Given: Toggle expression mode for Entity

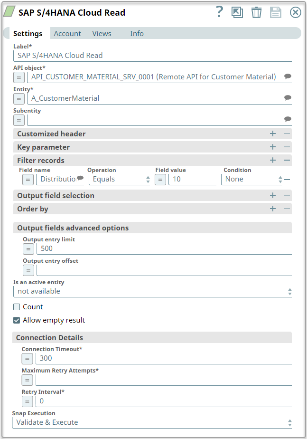Looking at the screenshot, I should click(19, 99).
